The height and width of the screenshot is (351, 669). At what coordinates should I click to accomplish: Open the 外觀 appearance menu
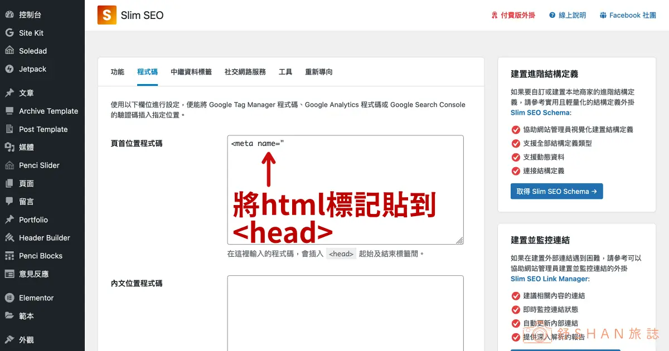pos(42,340)
